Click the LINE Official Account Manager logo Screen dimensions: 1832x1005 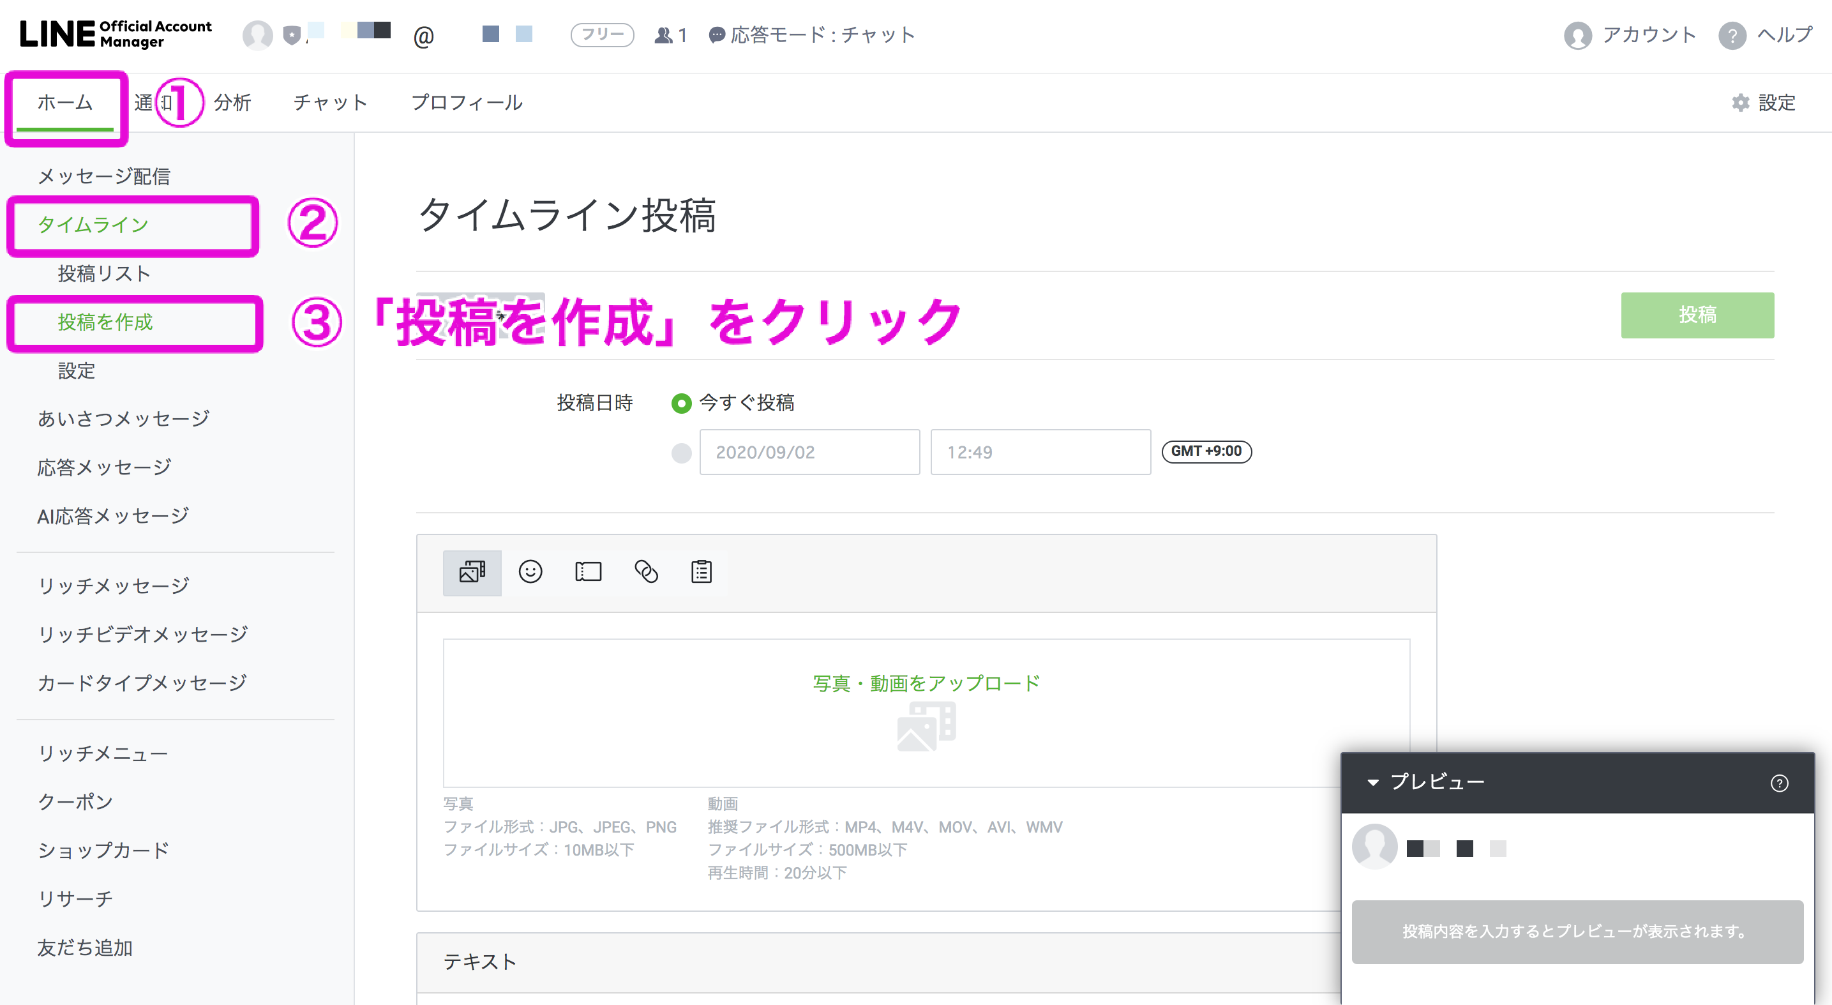point(116,34)
